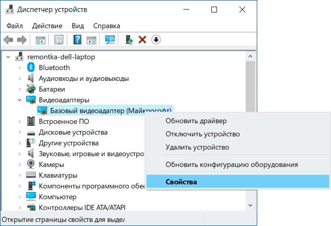The height and width of the screenshot is (226, 331).
Task: Click the scrollbar up arrow
Action: click(251, 56)
